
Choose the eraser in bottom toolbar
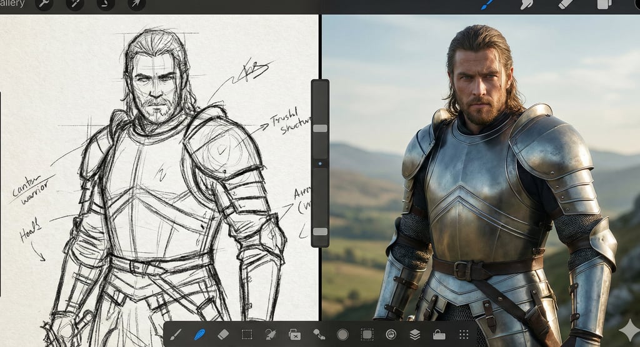(223, 334)
